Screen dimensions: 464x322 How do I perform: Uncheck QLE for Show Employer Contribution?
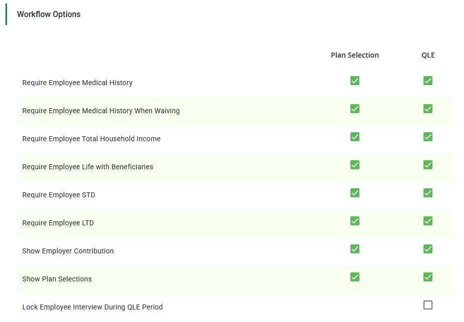pyautogui.click(x=428, y=249)
